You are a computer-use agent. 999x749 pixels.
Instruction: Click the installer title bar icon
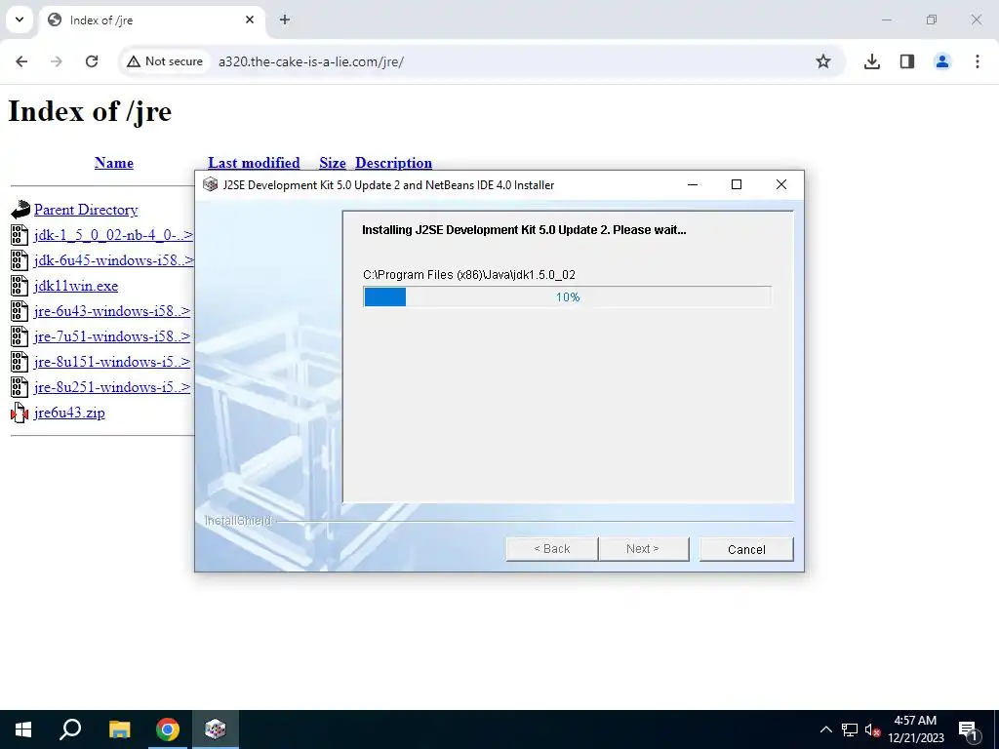tap(211, 184)
